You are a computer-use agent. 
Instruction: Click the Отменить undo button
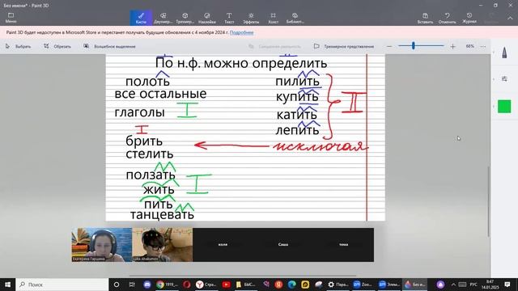(448, 18)
